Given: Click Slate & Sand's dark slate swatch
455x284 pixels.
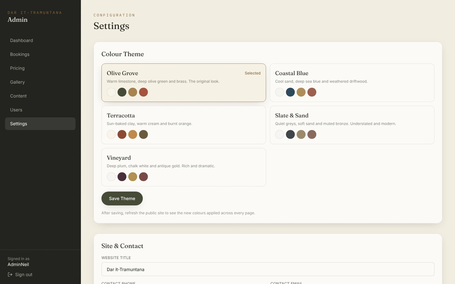Looking at the screenshot, I should (x=290, y=134).
